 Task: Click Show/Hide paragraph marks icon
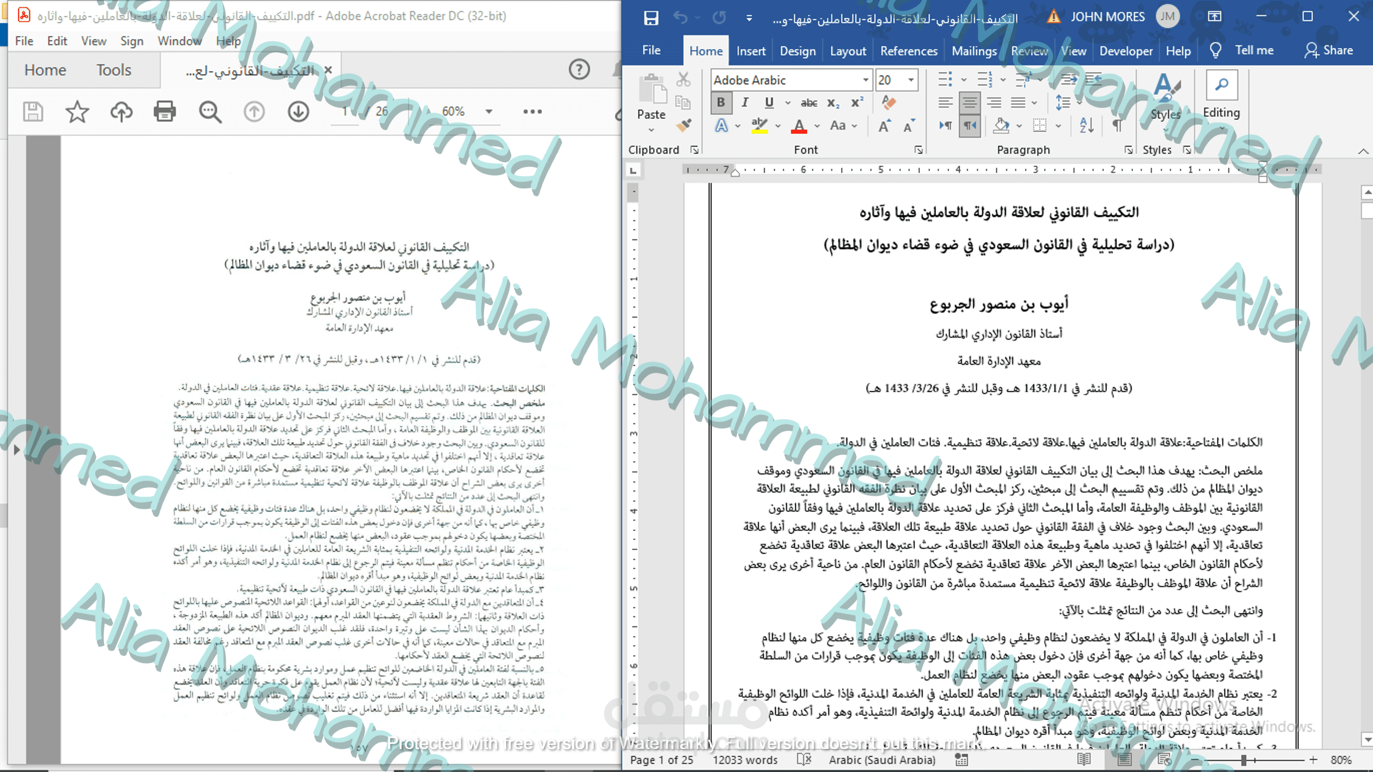point(1117,125)
